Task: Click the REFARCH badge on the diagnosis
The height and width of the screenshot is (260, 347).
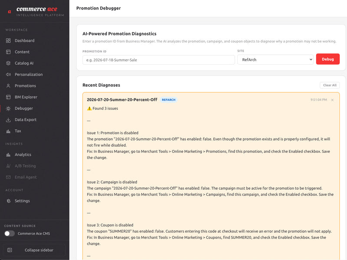Action: pyautogui.click(x=168, y=100)
